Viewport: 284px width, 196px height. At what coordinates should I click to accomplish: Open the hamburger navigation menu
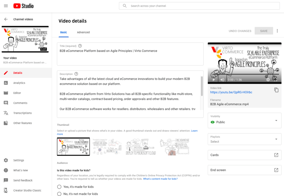[x=6, y=6]
